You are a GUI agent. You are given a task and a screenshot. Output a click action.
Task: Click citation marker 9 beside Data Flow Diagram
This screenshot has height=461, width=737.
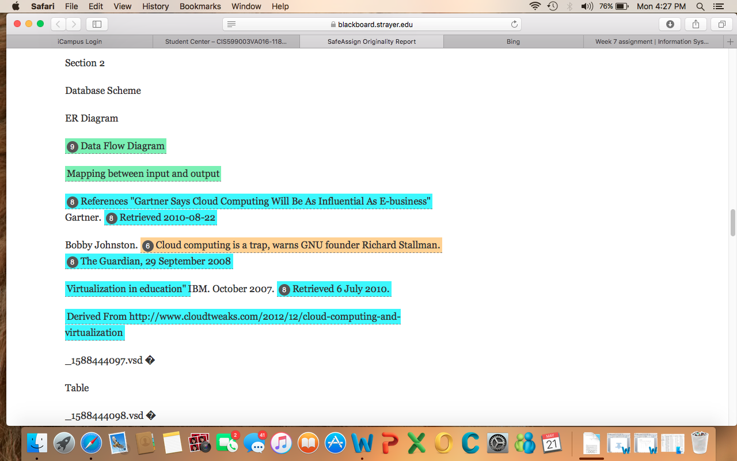73,146
